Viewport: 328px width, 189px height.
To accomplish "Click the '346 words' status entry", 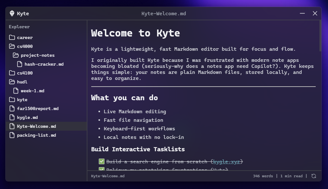I will (x=263, y=176).
